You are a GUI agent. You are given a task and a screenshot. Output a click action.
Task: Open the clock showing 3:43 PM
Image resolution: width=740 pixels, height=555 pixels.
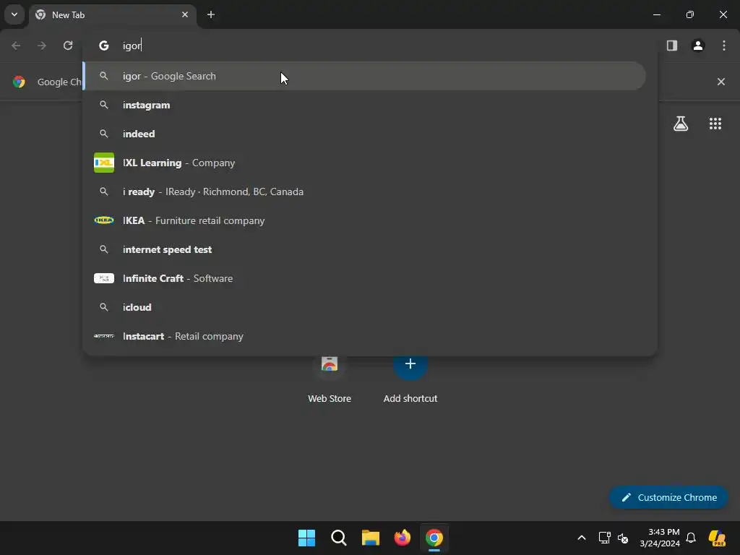tap(660, 538)
